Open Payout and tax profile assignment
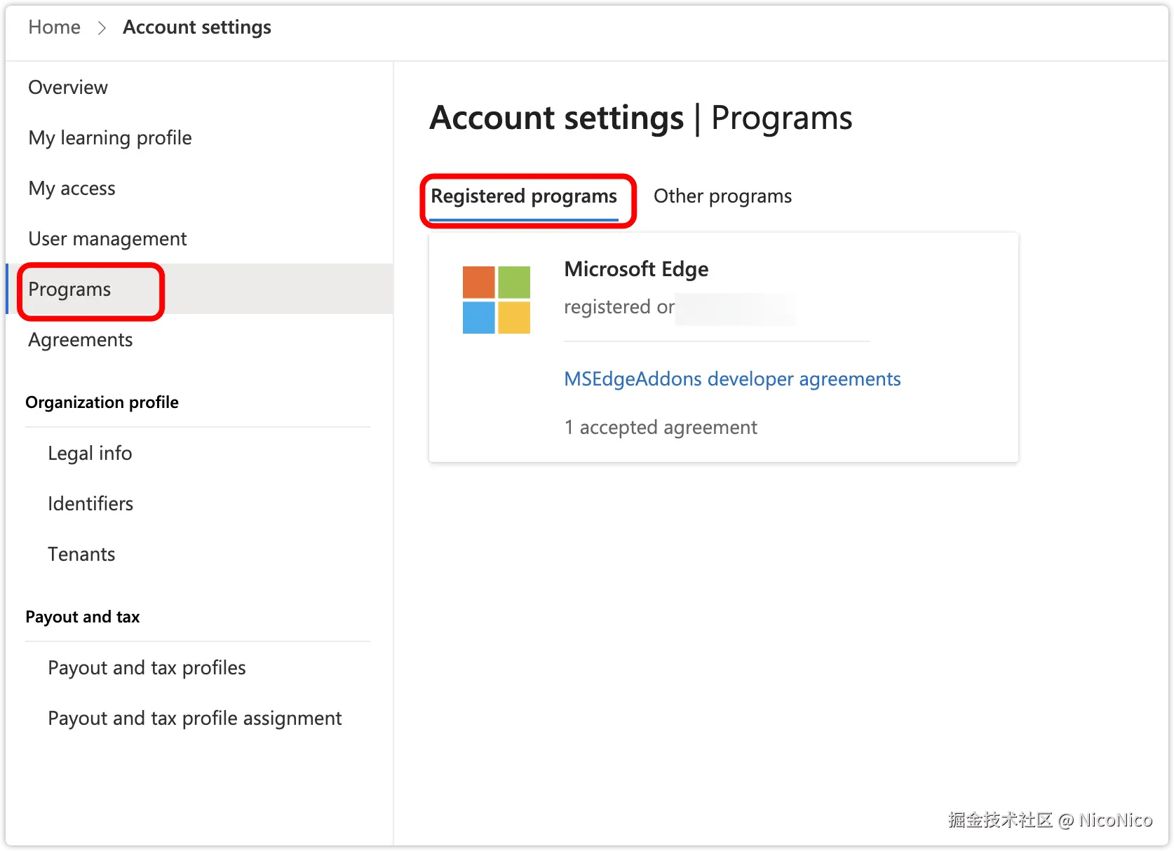Viewport: 1174px width, 851px height. click(x=195, y=719)
